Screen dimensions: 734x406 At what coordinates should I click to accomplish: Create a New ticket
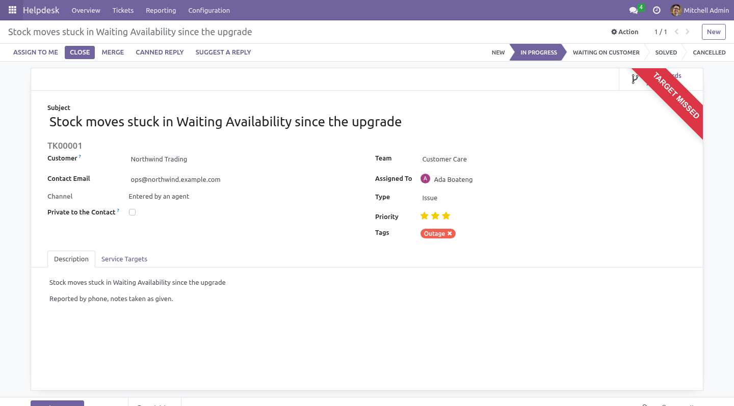coord(714,32)
